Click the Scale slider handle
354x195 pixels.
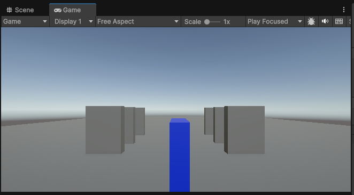207,22
